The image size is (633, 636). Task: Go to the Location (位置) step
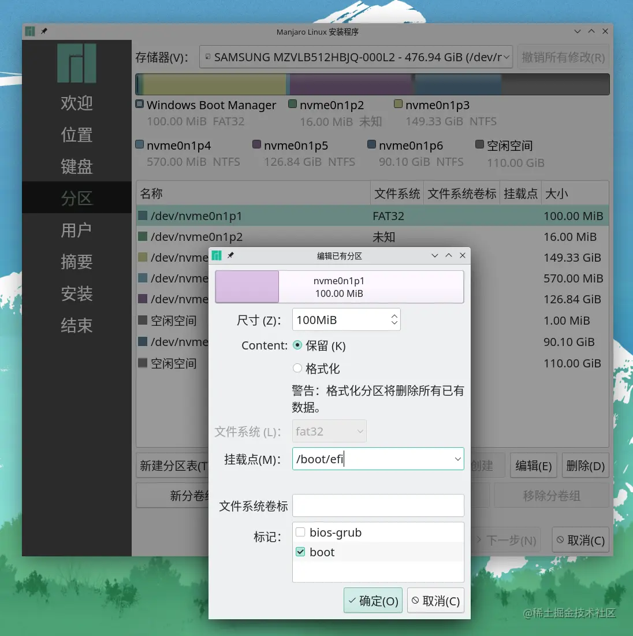tap(77, 134)
